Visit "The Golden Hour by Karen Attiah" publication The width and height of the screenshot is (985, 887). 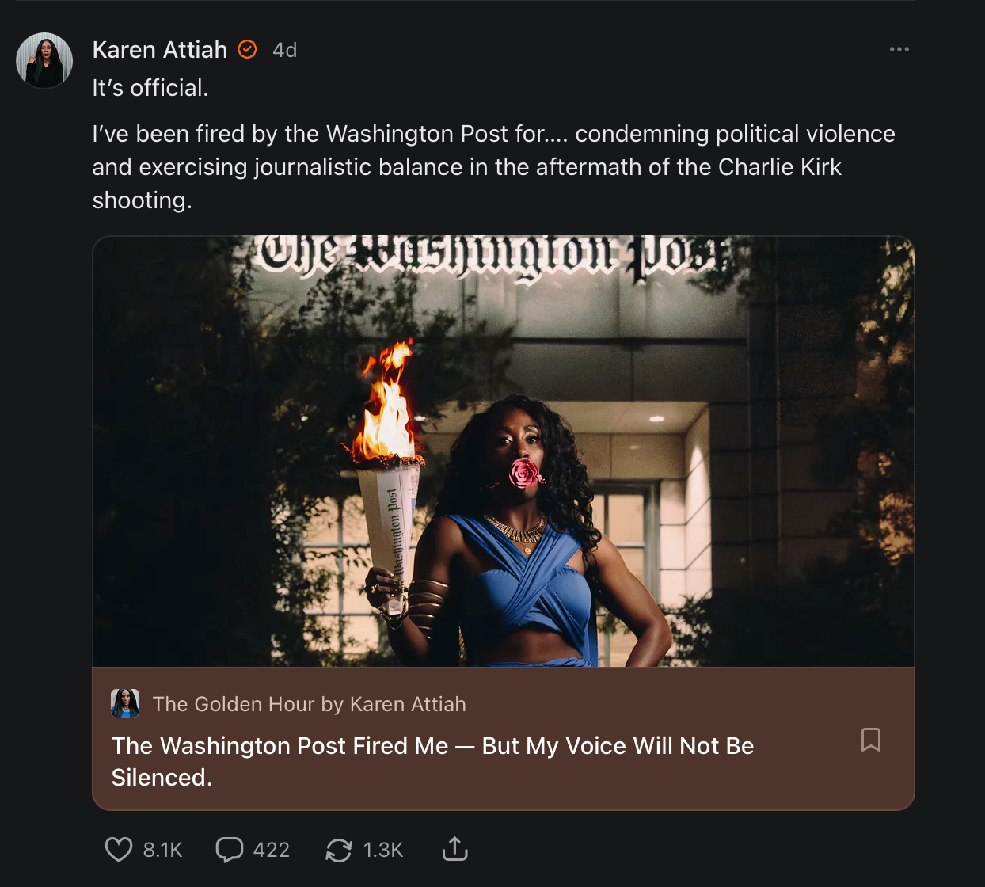click(x=309, y=704)
